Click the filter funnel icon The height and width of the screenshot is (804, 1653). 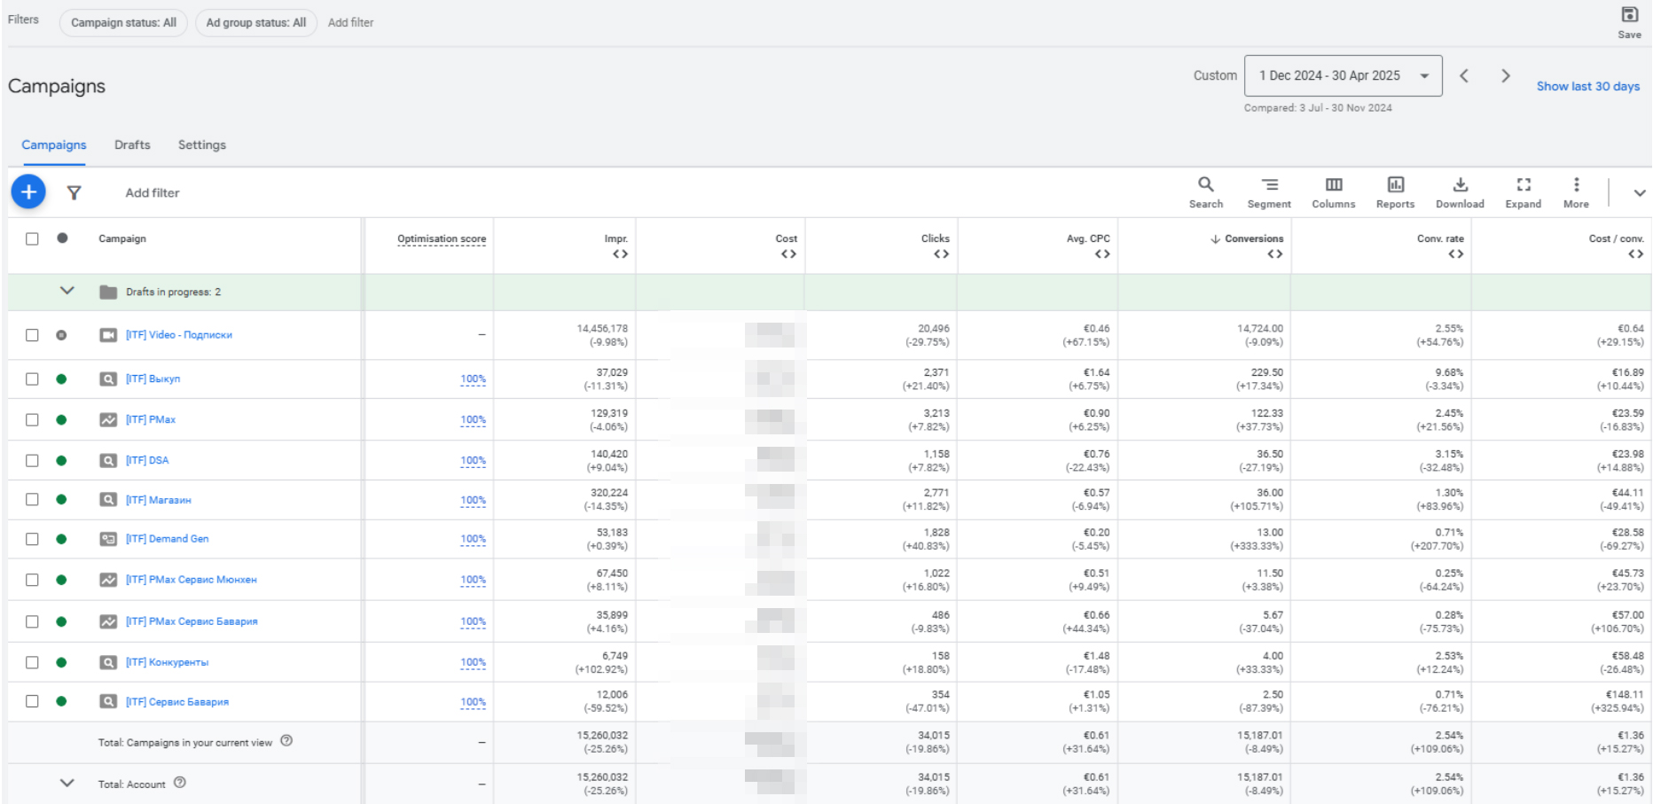click(74, 192)
